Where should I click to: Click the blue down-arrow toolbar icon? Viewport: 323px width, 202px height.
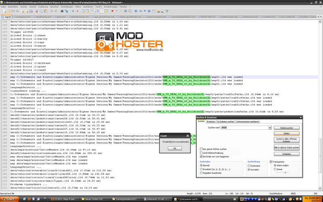click(x=145, y=11)
